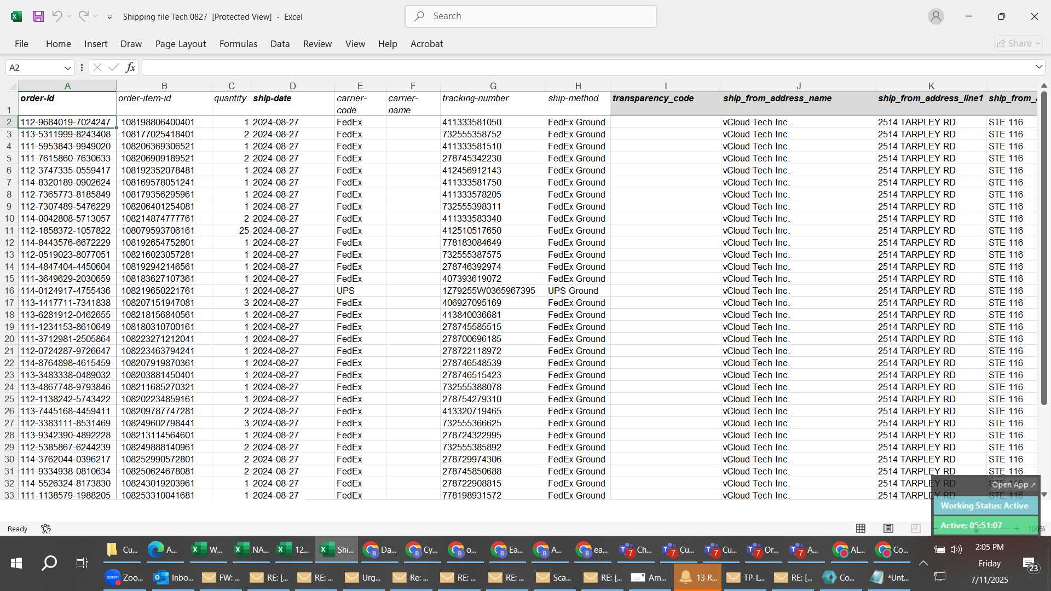Switch to Page Break Preview icon

[916, 528]
